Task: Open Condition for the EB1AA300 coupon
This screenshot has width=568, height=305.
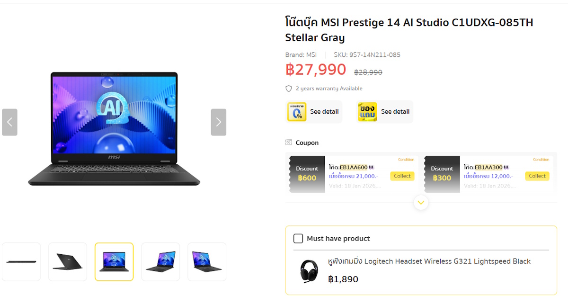Action: point(541,160)
